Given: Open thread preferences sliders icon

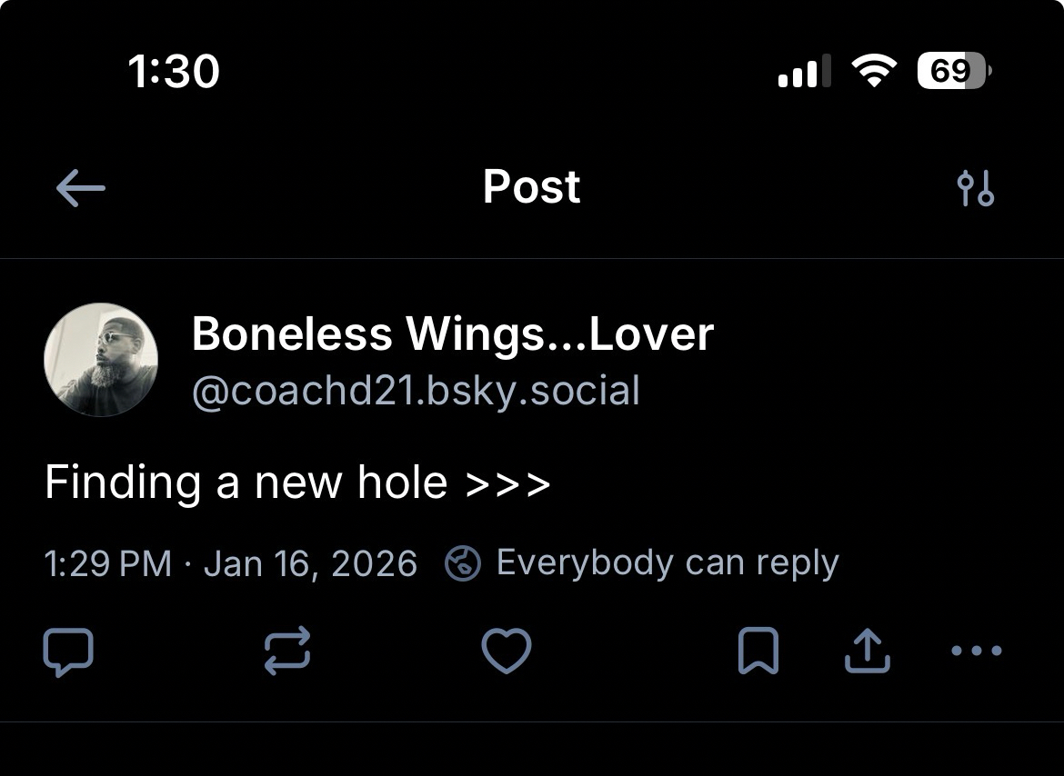Looking at the screenshot, I should 976,188.
